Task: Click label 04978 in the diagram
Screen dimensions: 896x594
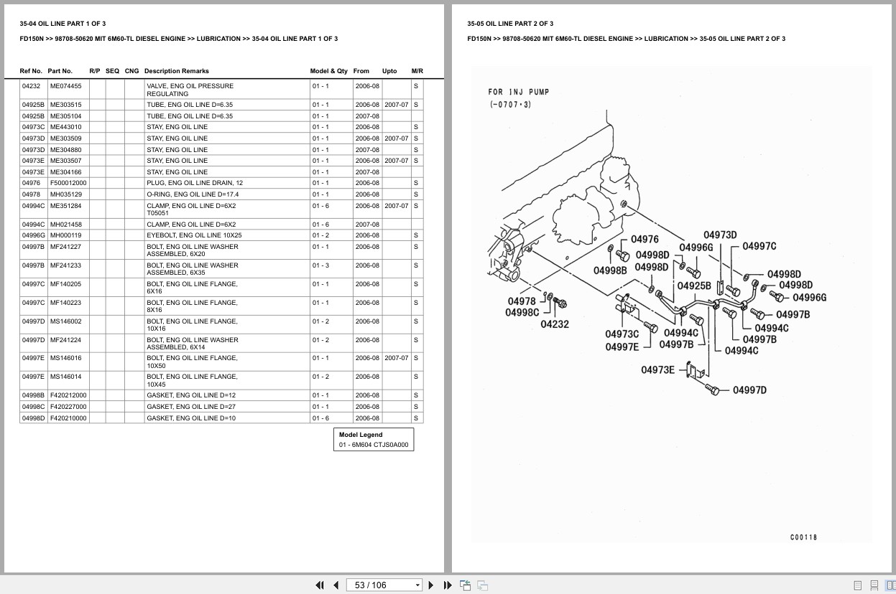Action: (522, 301)
